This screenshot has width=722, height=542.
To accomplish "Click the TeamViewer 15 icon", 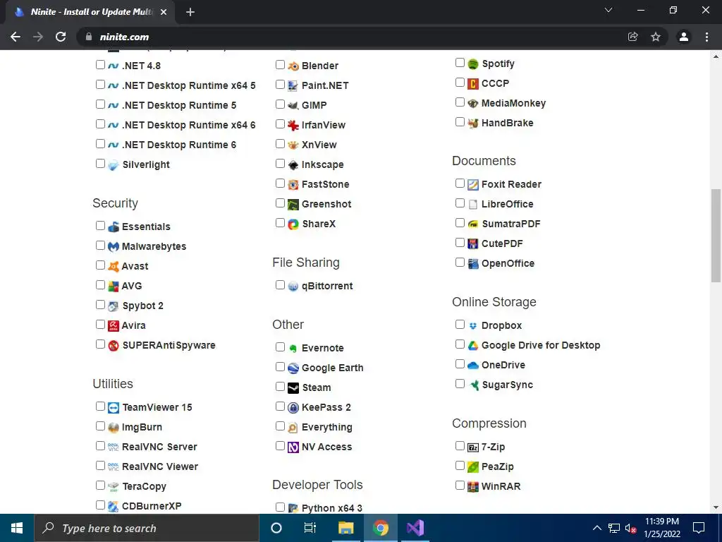I will coord(114,408).
